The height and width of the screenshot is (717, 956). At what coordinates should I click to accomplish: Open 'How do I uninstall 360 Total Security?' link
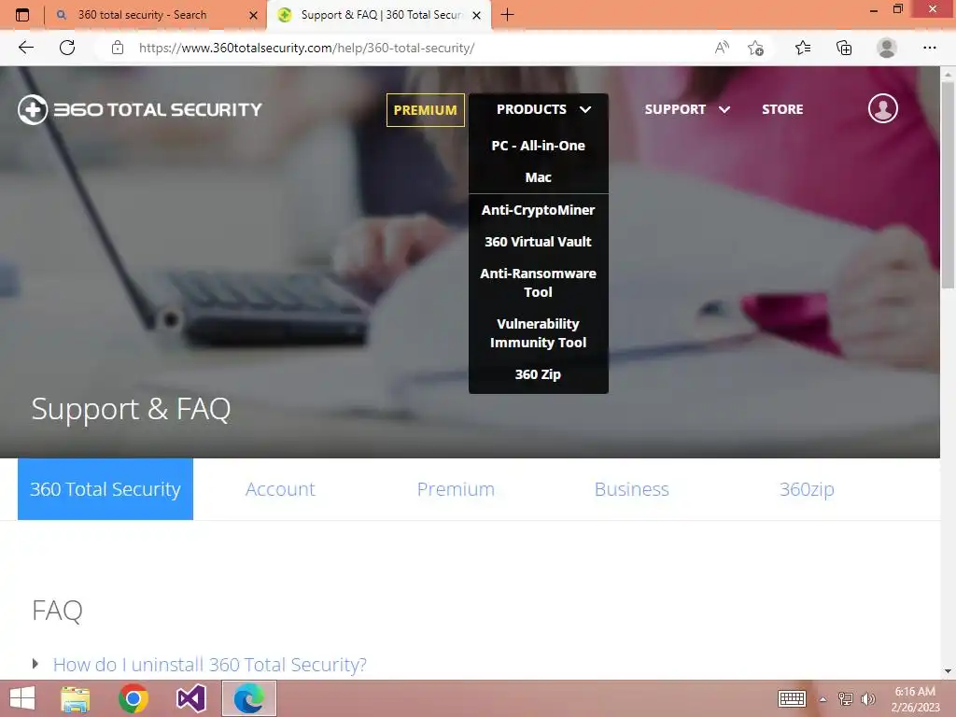pyautogui.click(x=210, y=664)
